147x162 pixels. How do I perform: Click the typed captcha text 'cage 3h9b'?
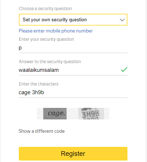(x=31, y=93)
